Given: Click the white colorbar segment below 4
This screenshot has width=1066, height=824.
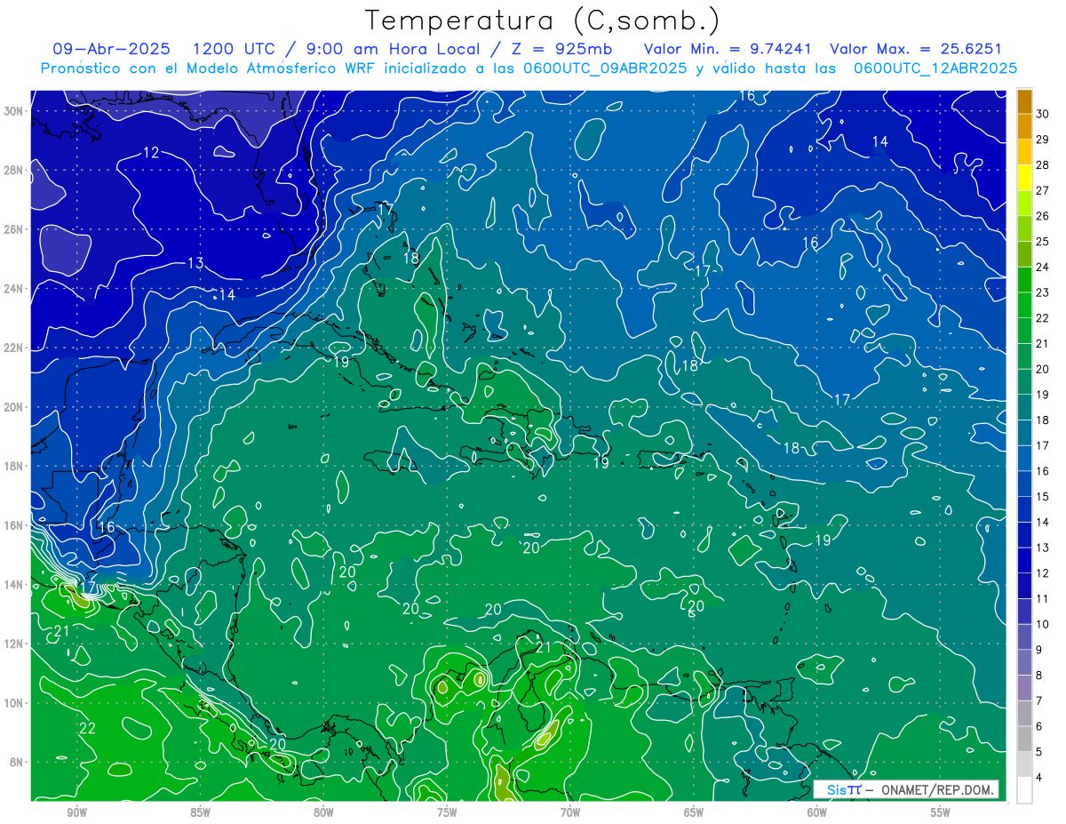Looking at the screenshot, I should point(1024,790).
